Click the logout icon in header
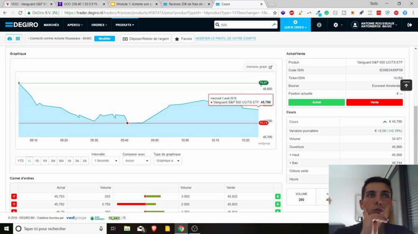The height and width of the screenshot is (234, 418). pos(410,25)
